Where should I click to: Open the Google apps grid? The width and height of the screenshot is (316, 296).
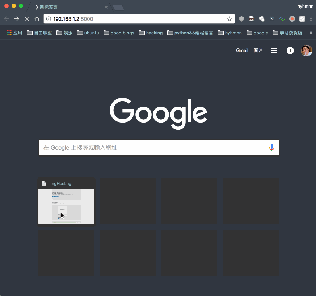(x=274, y=51)
